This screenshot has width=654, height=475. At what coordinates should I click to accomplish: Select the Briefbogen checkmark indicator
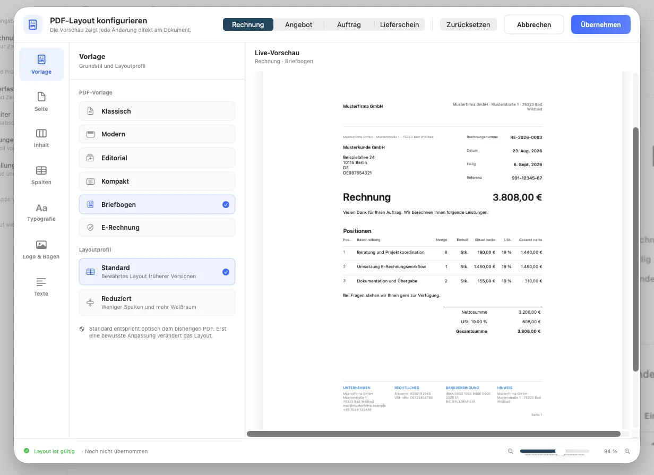click(226, 204)
